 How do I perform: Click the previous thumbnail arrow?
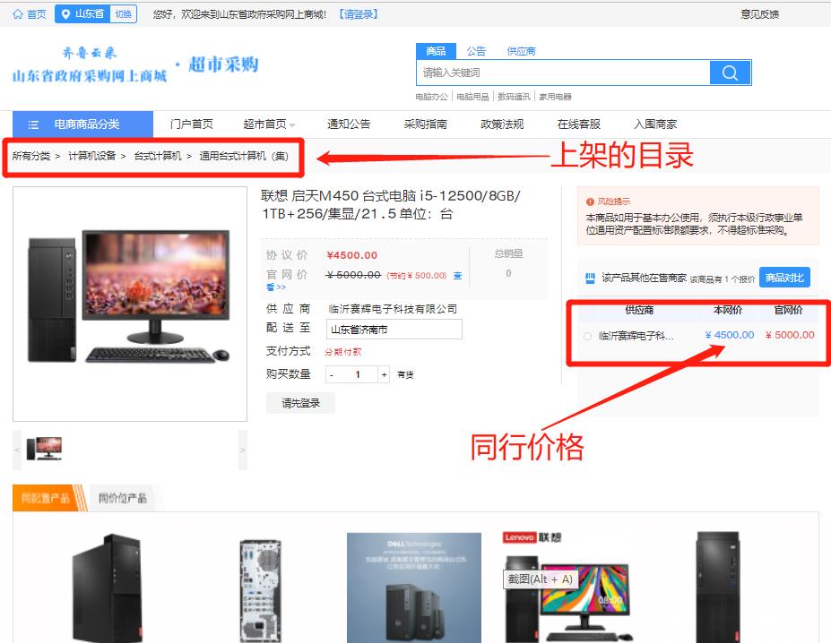click(x=17, y=450)
